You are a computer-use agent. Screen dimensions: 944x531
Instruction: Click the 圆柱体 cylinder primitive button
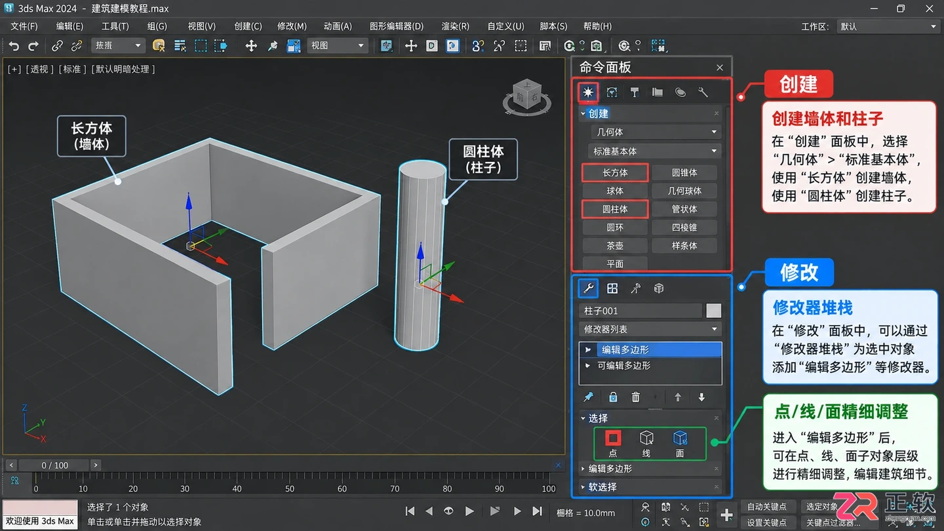[615, 209]
